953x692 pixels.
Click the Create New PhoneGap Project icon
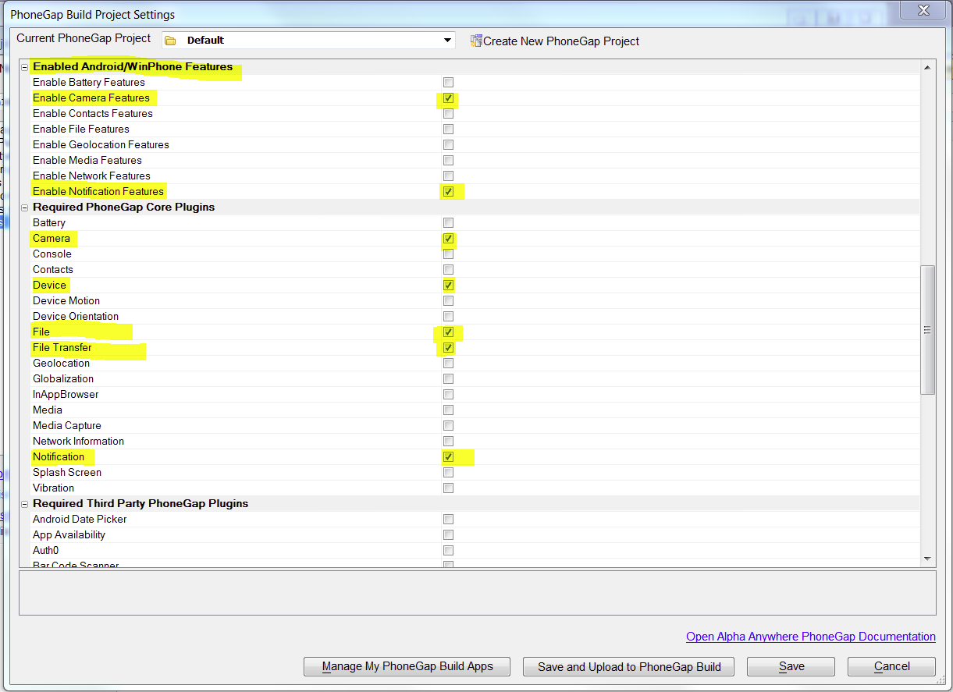475,41
